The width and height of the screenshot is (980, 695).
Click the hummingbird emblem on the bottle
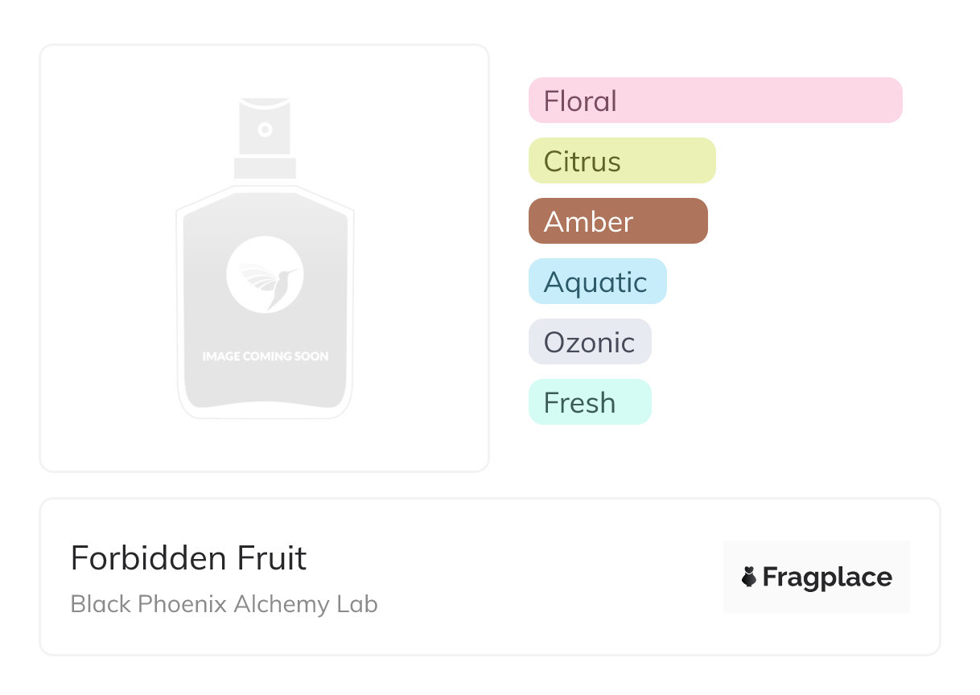click(x=265, y=273)
